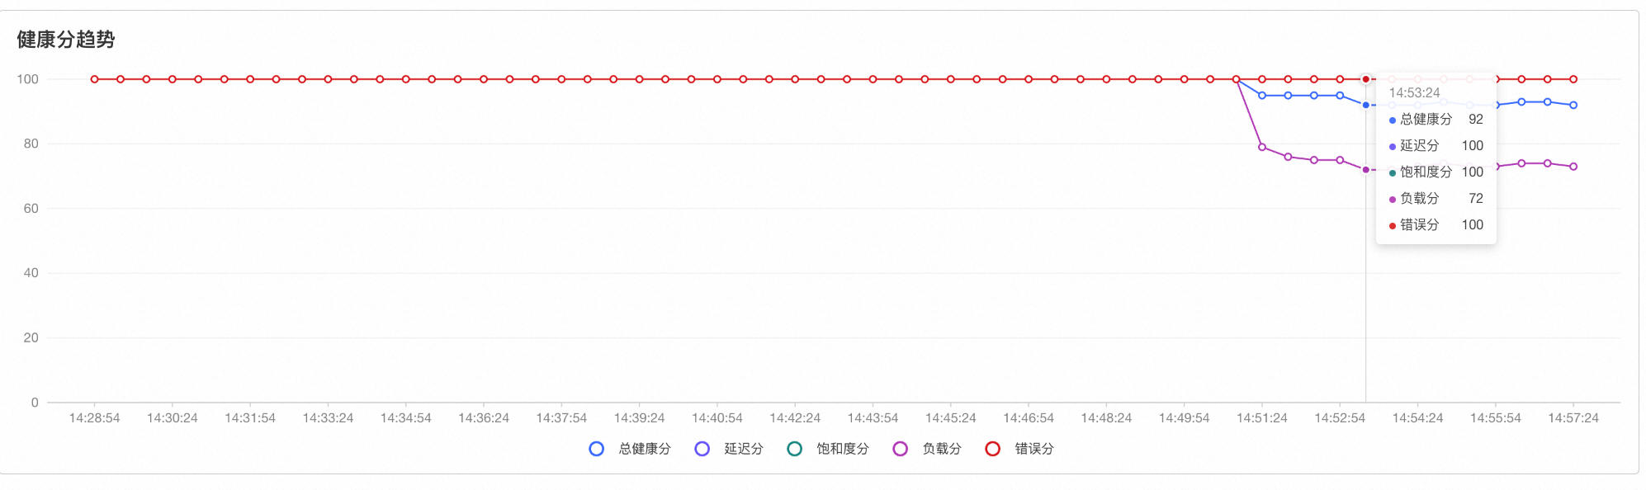Screen dimensions: 1646x490
Task: Toggle the 饱和度分 legend circle icon
Action: coord(795,449)
